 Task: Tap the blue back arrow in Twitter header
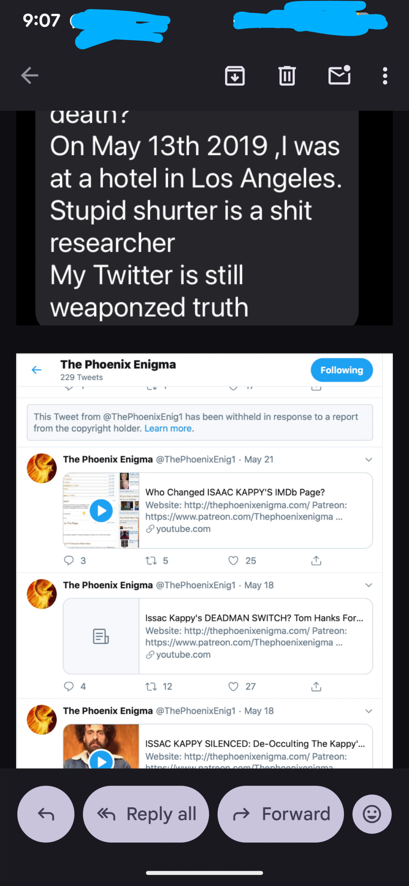click(x=36, y=370)
